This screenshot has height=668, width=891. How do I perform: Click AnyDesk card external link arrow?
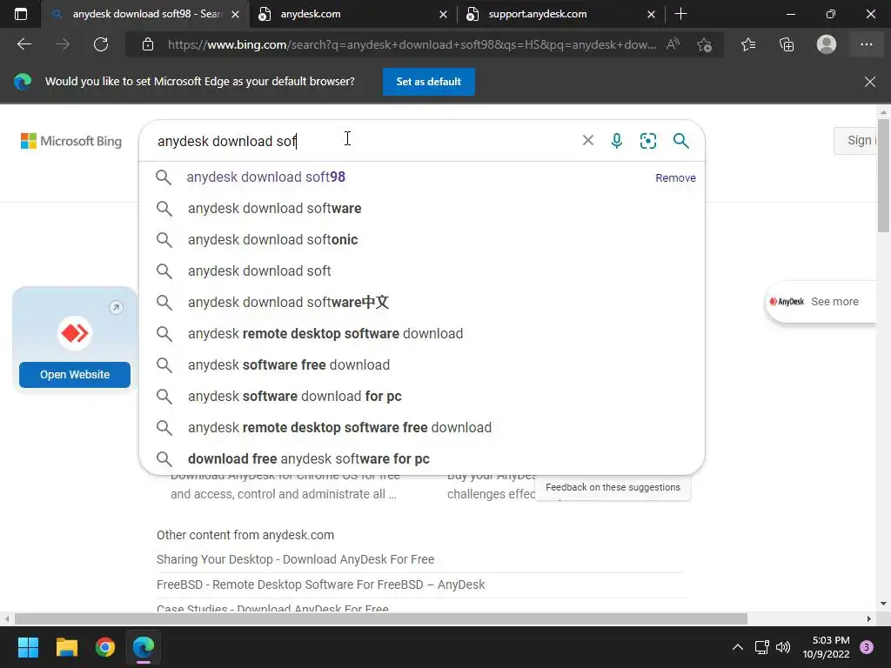pyautogui.click(x=116, y=307)
